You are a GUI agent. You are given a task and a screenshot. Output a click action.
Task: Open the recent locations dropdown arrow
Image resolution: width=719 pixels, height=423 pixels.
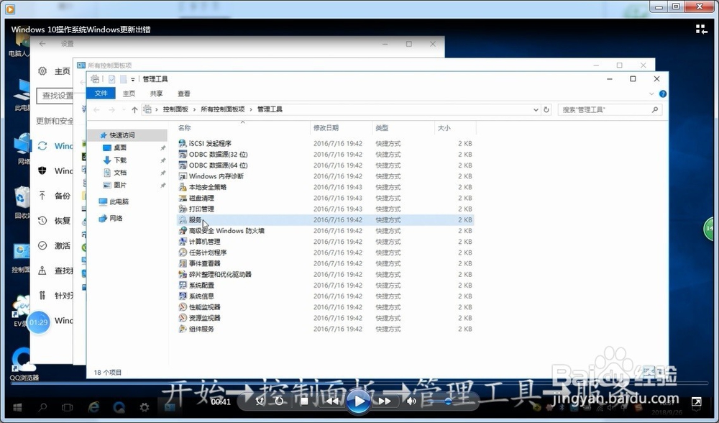pos(124,109)
